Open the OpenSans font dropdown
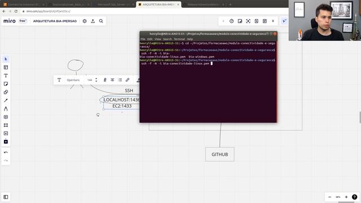361x203 pixels. pos(73,80)
